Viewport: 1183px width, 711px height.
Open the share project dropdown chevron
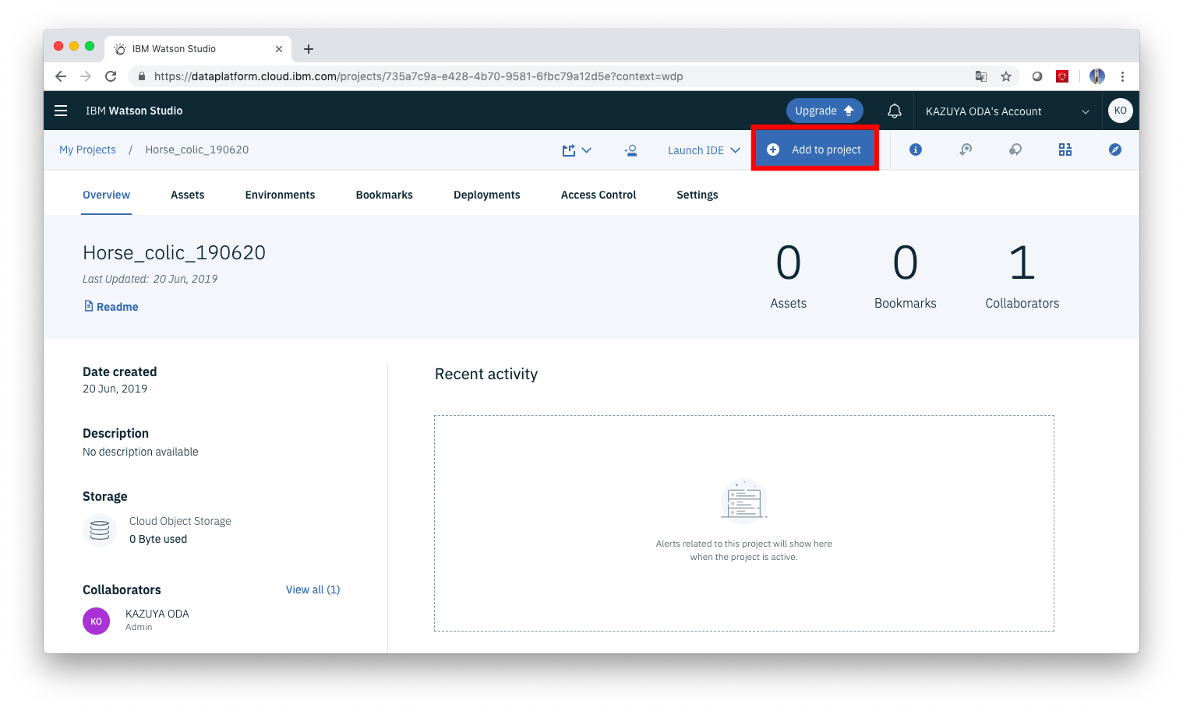(588, 150)
